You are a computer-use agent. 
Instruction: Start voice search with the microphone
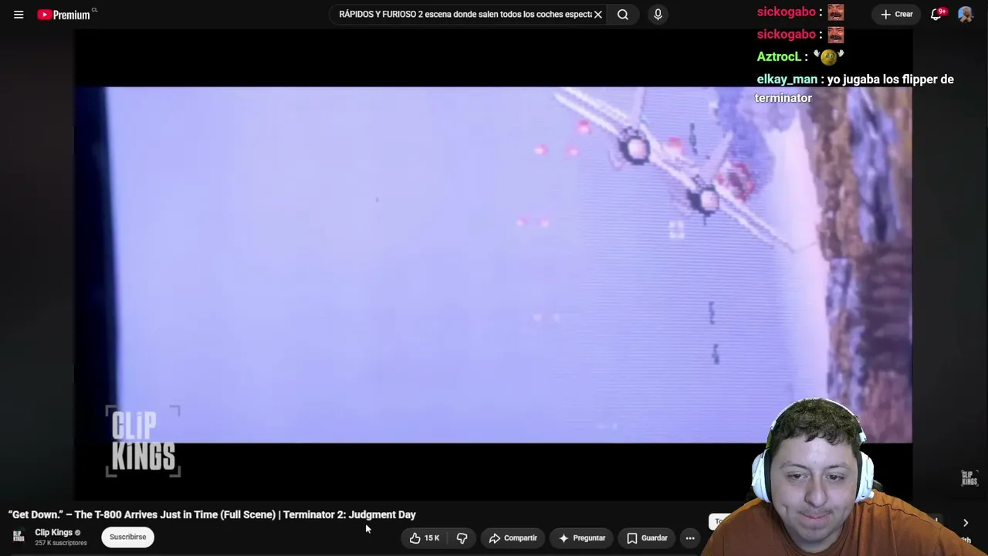click(x=658, y=15)
